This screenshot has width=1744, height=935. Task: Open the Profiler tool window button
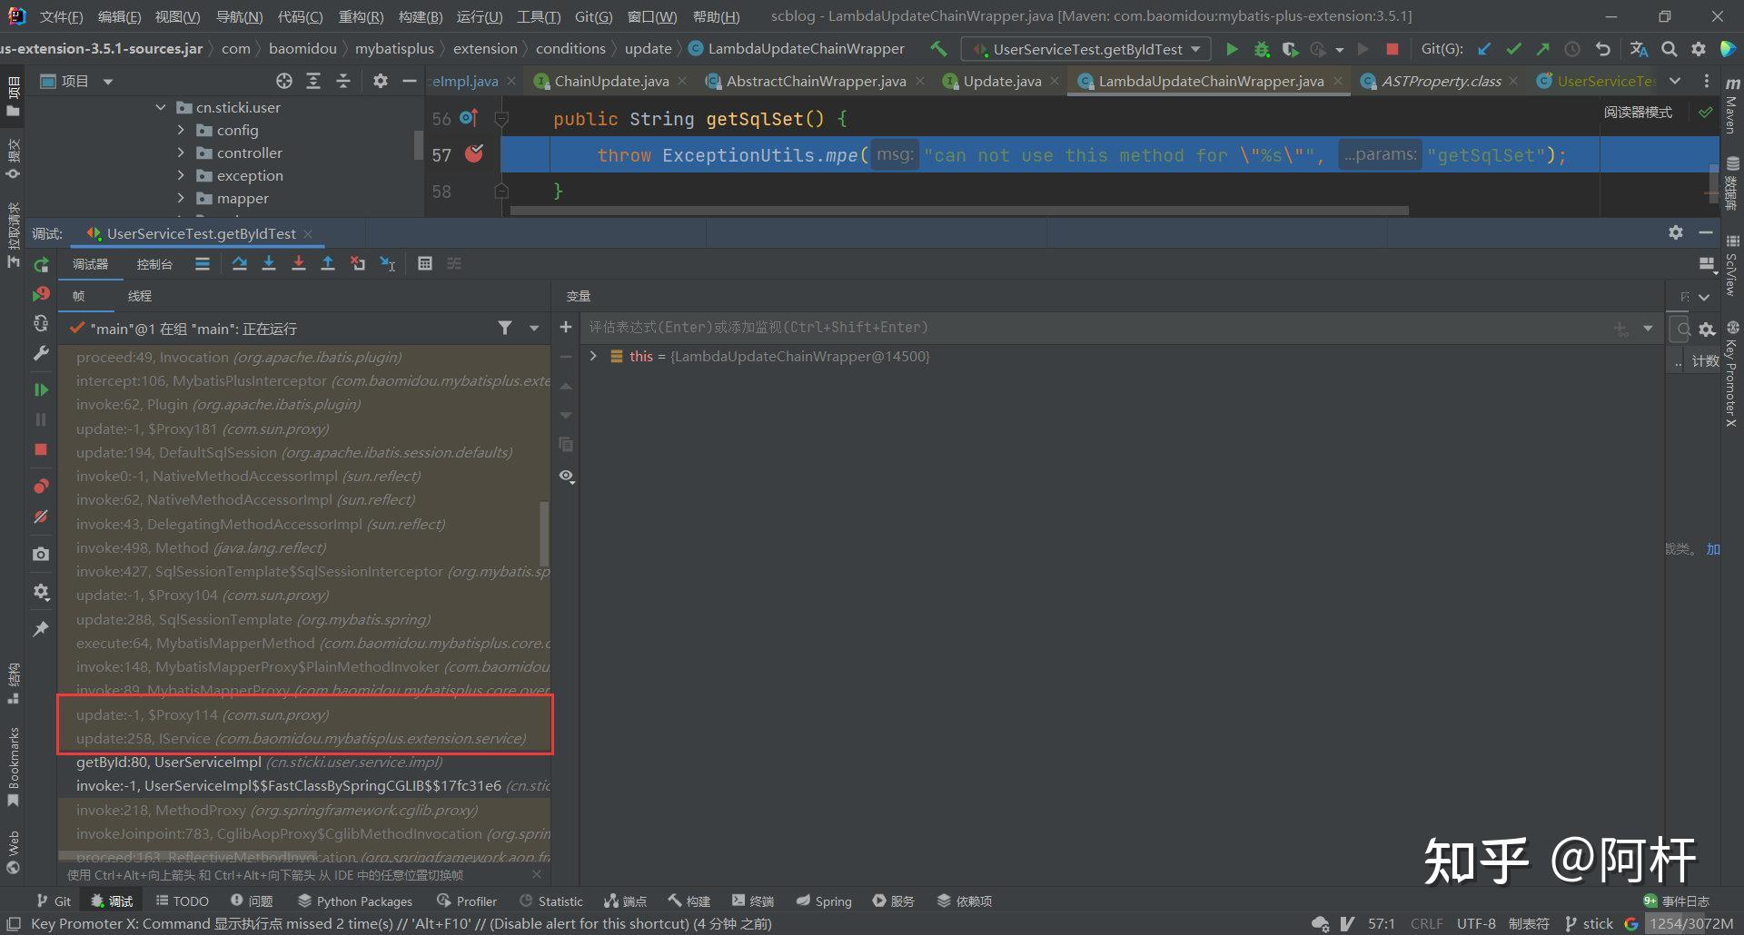[x=467, y=901]
